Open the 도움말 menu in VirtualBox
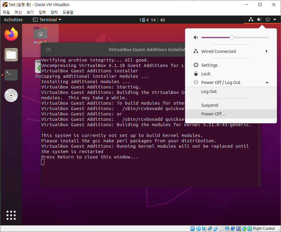 [x=68, y=12]
